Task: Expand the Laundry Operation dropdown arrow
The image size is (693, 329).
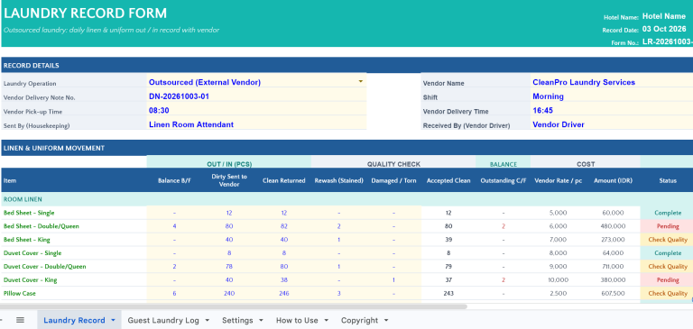Action: 361,82
